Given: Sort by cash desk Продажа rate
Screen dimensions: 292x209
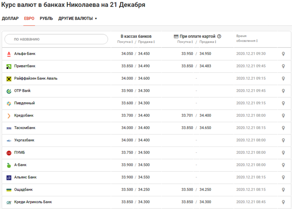Looking at the screenshot, I should coord(146,42).
